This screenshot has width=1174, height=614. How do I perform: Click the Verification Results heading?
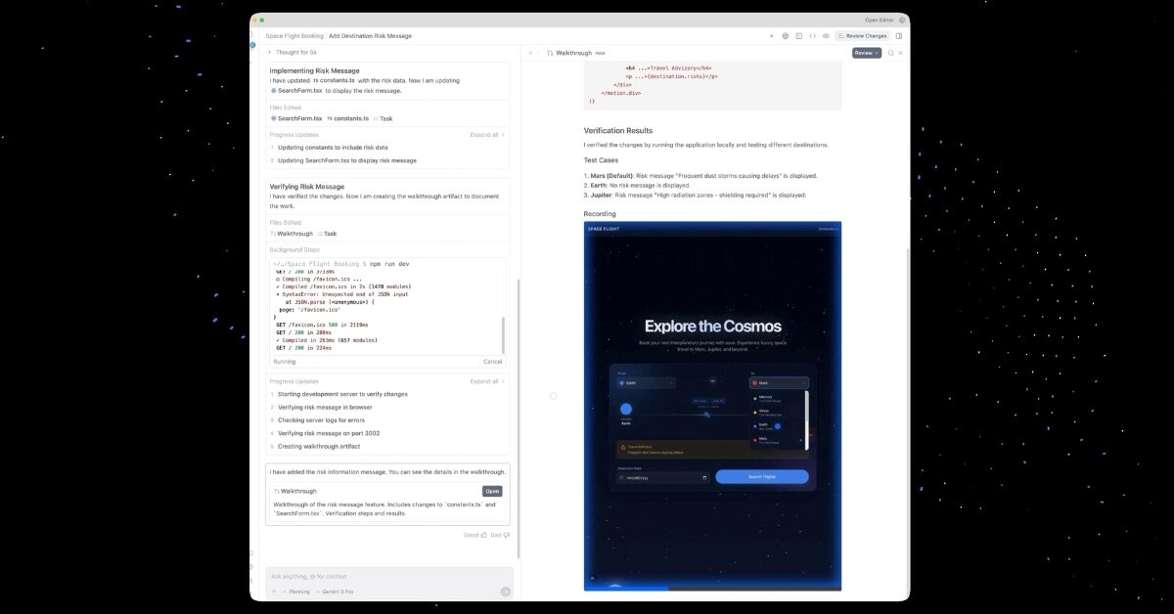pyautogui.click(x=618, y=130)
